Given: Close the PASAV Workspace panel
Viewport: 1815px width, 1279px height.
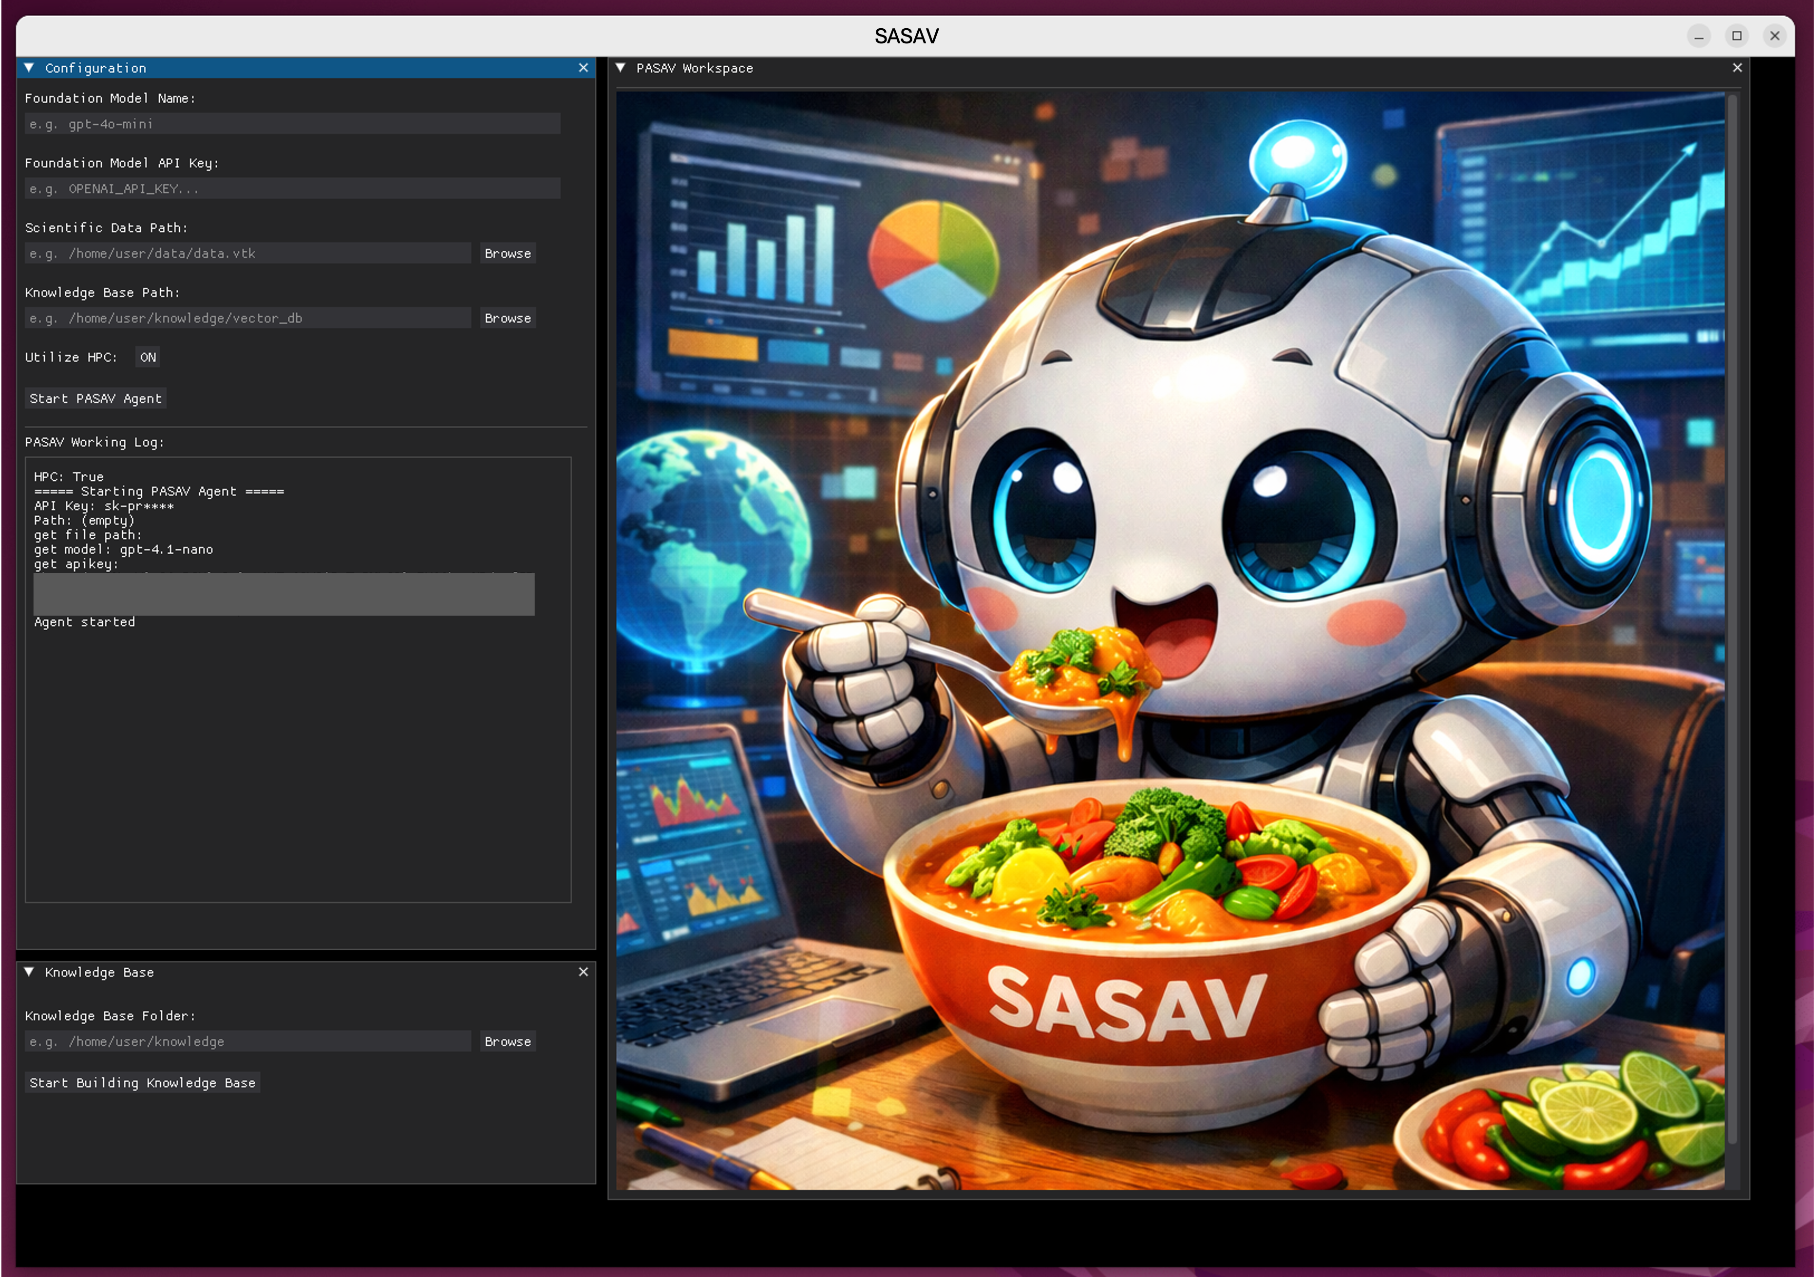Looking at the screenshot, I should click(x=1737, y=67).
